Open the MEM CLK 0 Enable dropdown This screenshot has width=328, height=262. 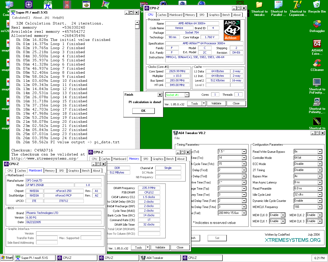[x=283, y=215]
